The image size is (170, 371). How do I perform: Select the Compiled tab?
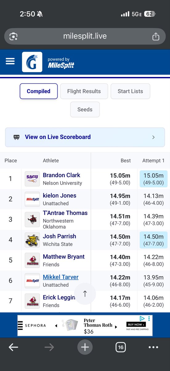pos(38,91)
